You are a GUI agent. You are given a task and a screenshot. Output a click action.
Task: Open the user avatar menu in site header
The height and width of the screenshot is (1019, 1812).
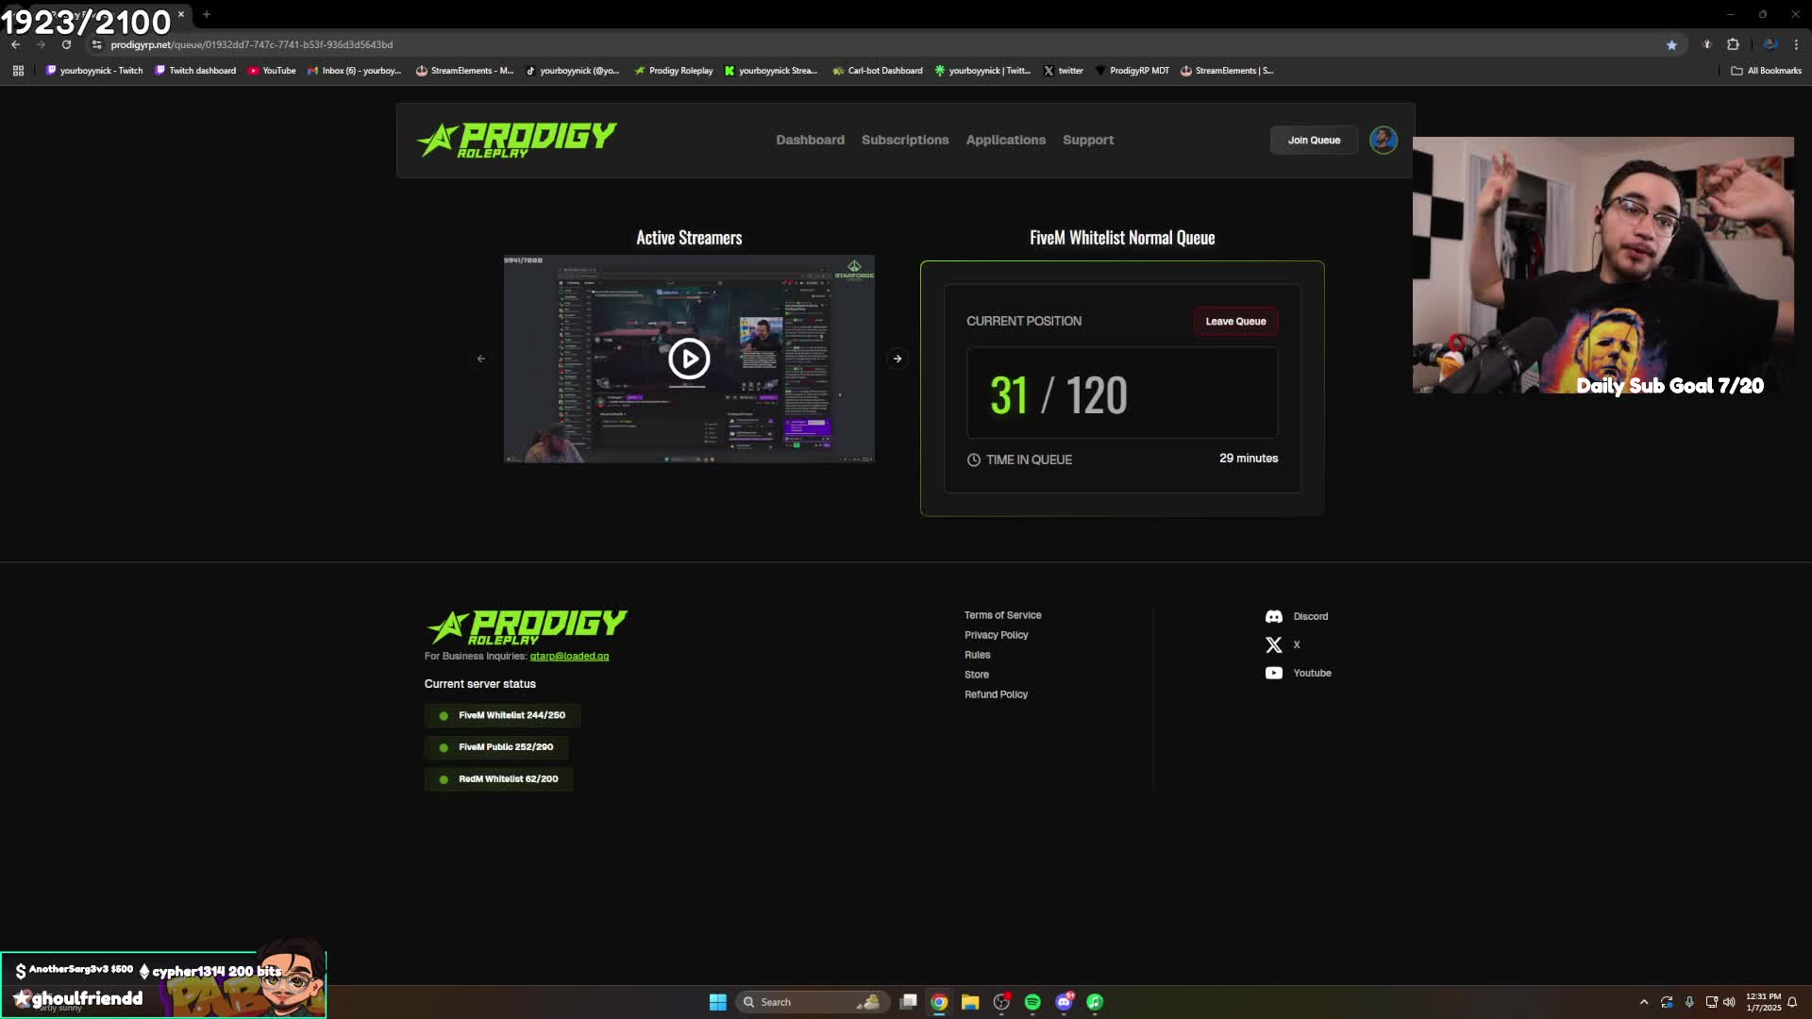(1384, 140)
